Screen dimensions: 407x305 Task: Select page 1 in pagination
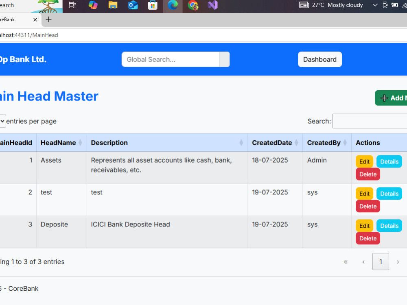point(381,261)
